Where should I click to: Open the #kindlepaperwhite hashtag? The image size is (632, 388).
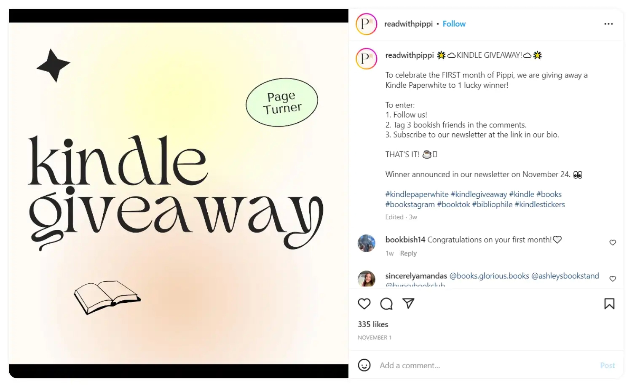click(x=417, y=194)
